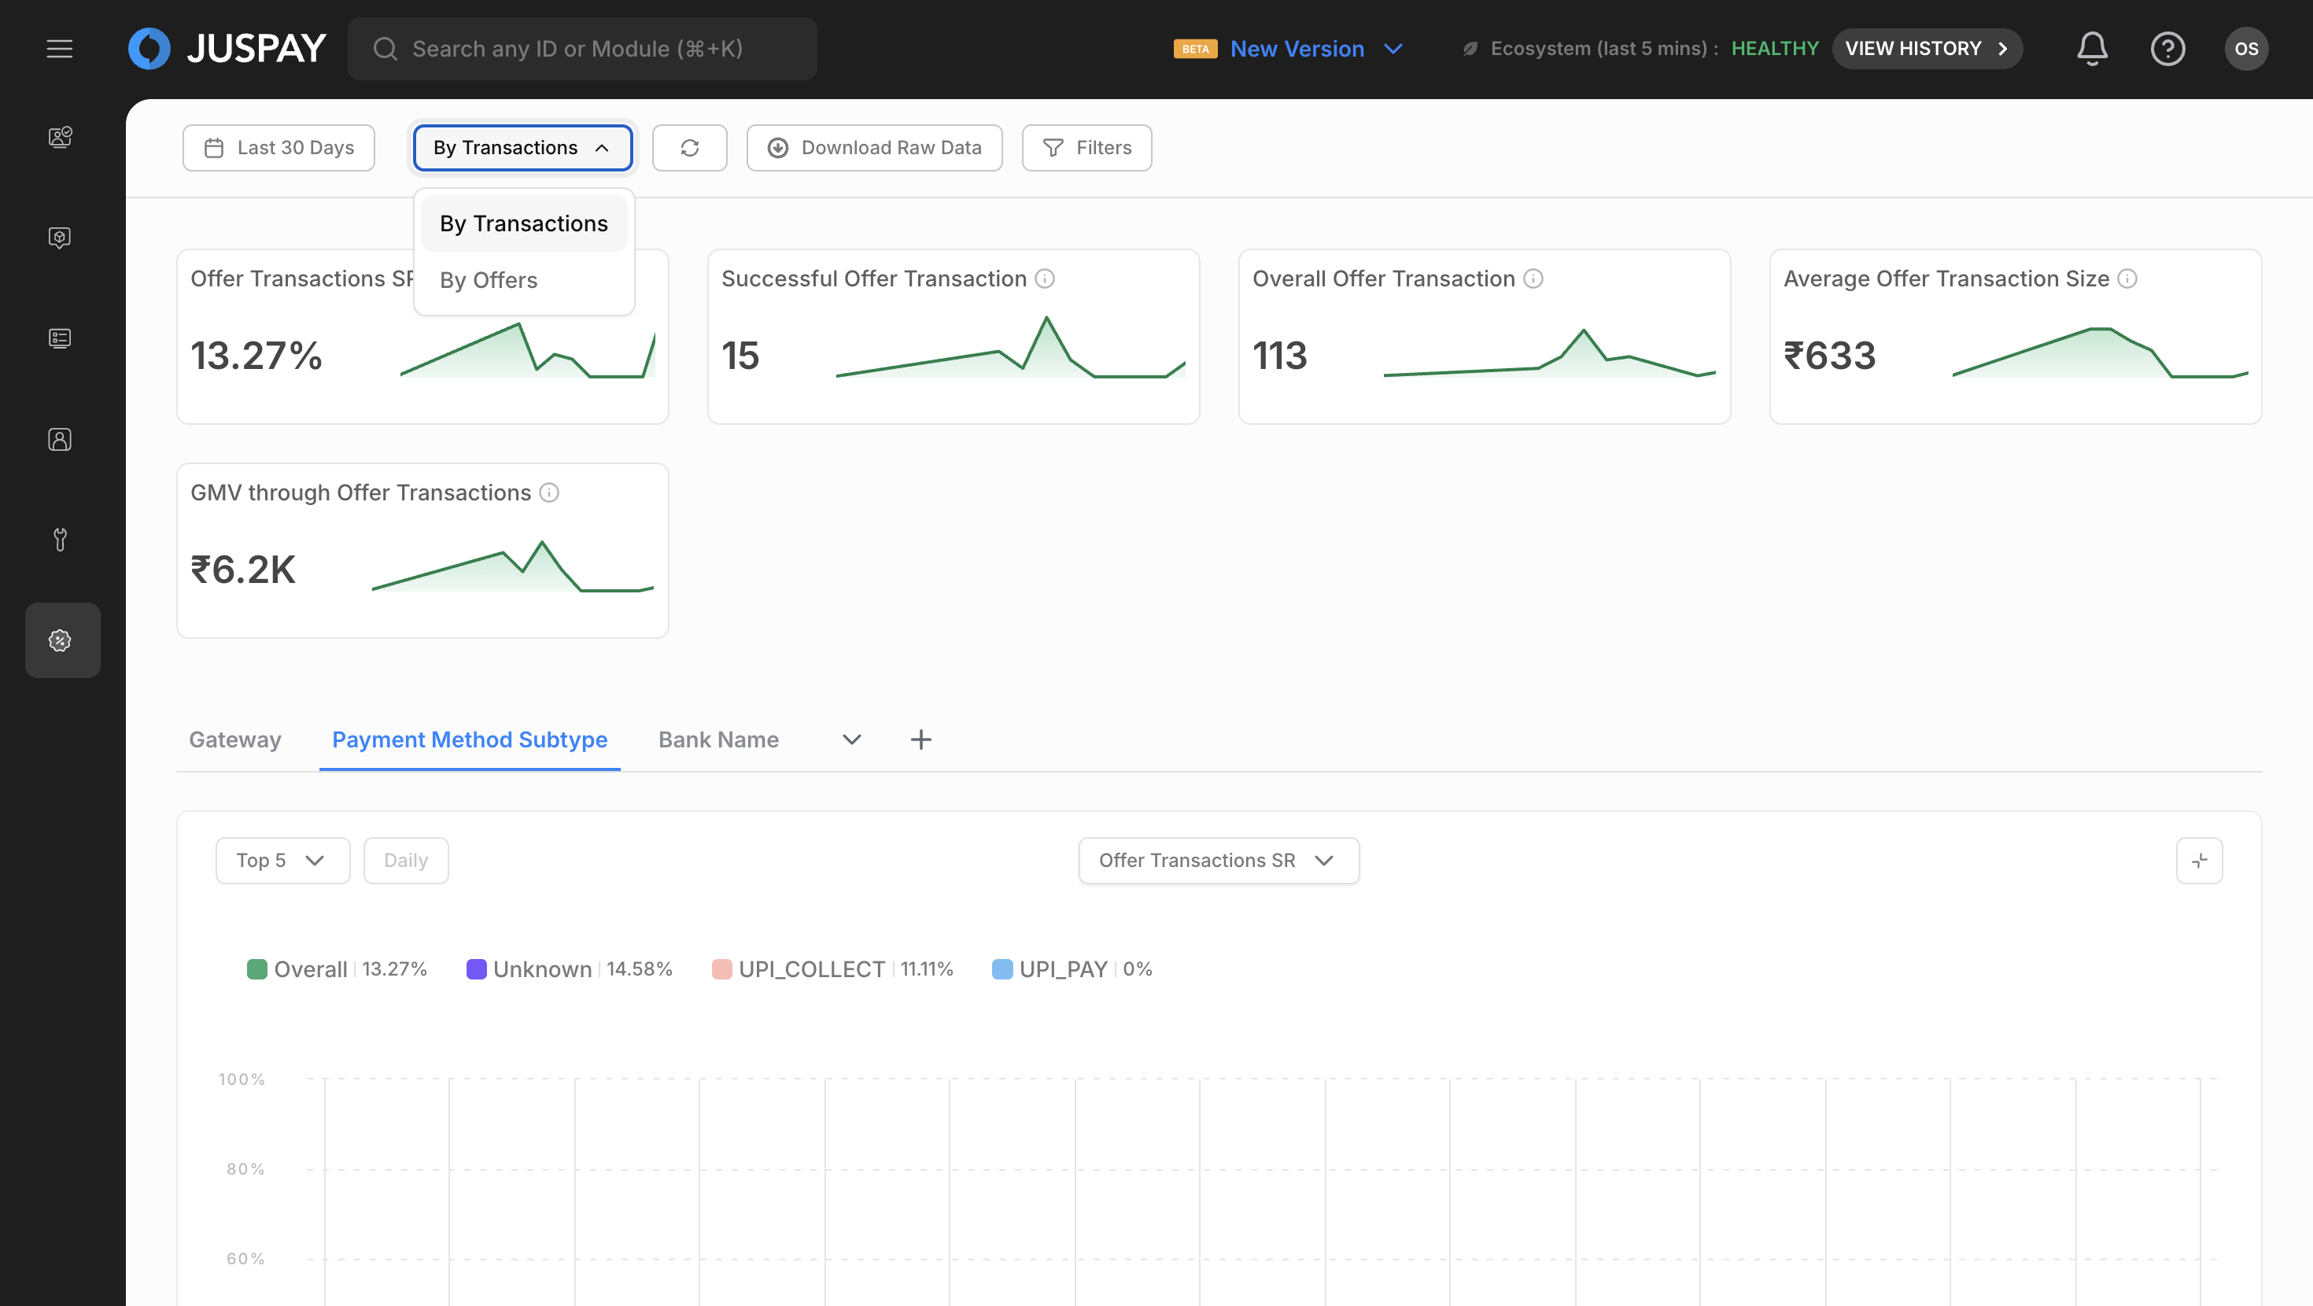The image size is (2313, 1306).
Task: Open the wrench tools sidebar icon
Action: (60, 539)
